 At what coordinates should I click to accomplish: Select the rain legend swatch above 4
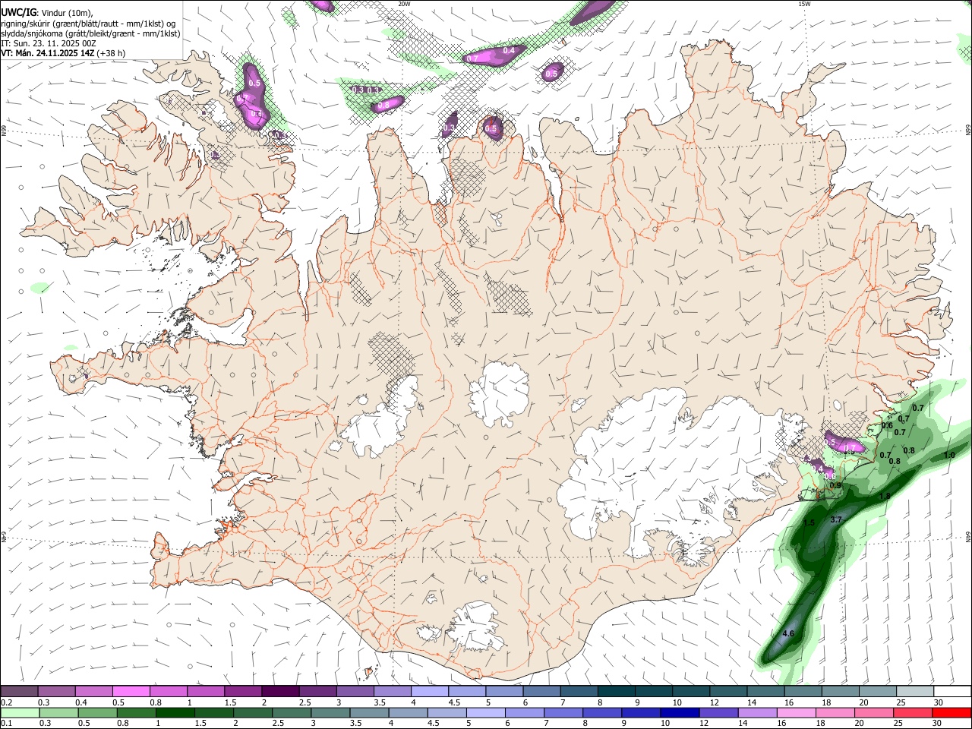[407, 712]
